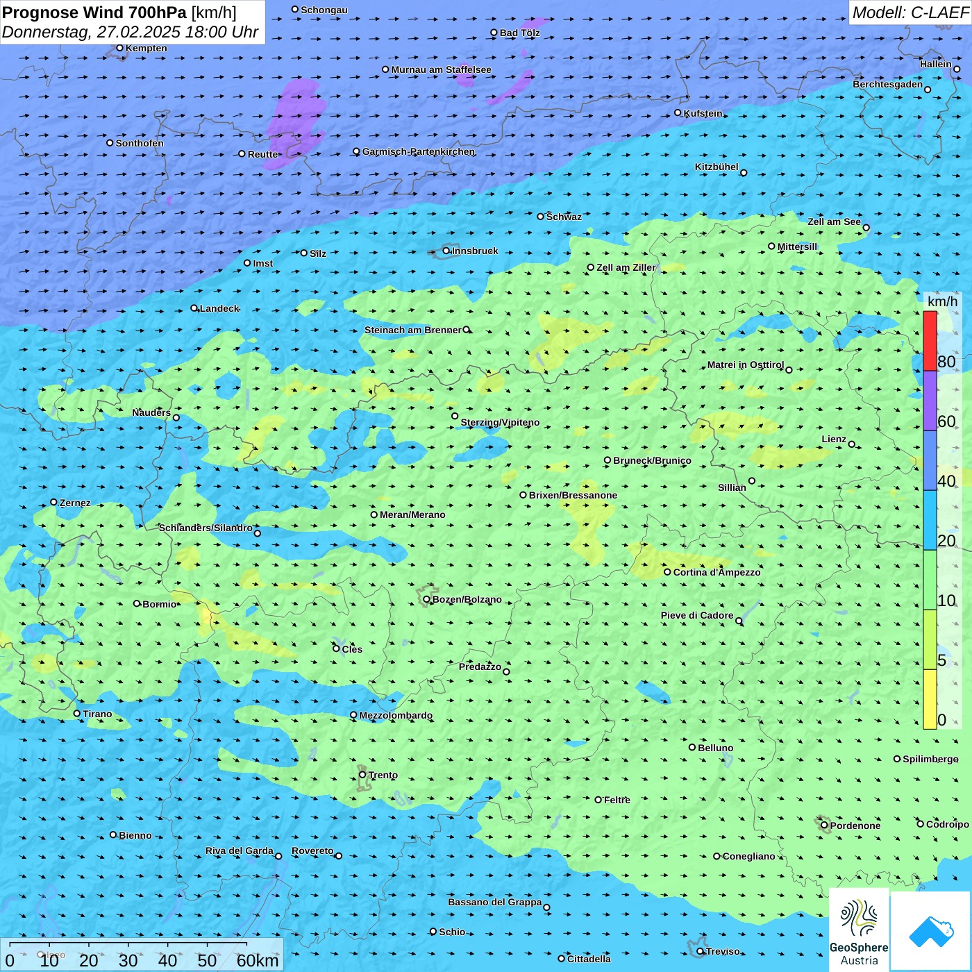The height and width of the screenshot is (972, 972).
Task: Click the Garmisch-Partenkirchen marker
Action: coord(356,151)
